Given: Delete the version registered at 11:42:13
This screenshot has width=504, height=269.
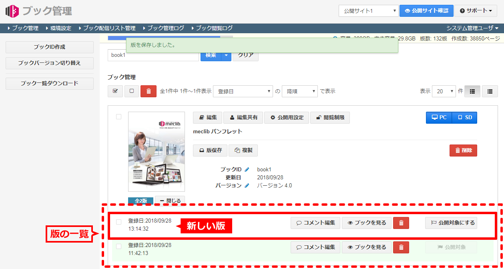Looking at the screenshot, I should (x=401, y=247).
